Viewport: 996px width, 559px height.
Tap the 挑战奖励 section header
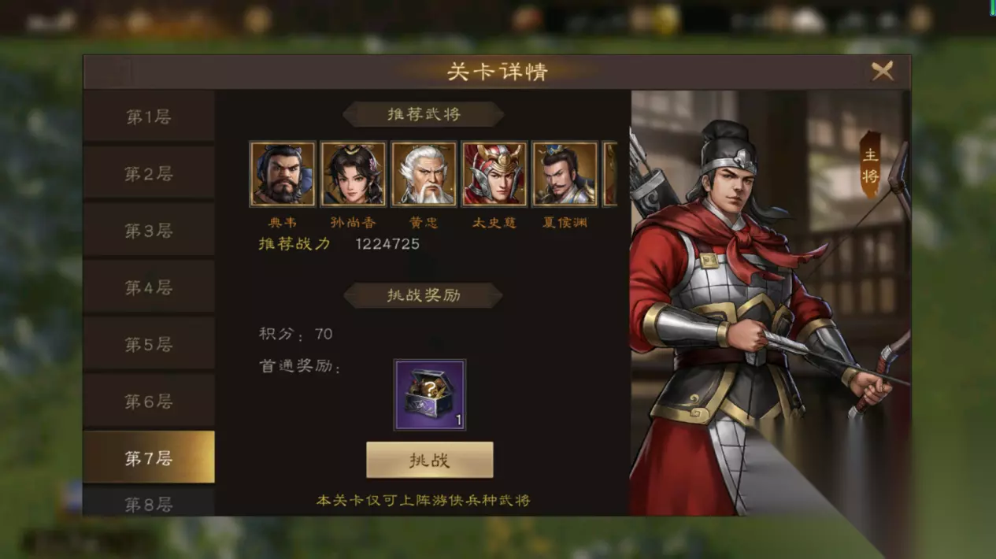point(424,295)
